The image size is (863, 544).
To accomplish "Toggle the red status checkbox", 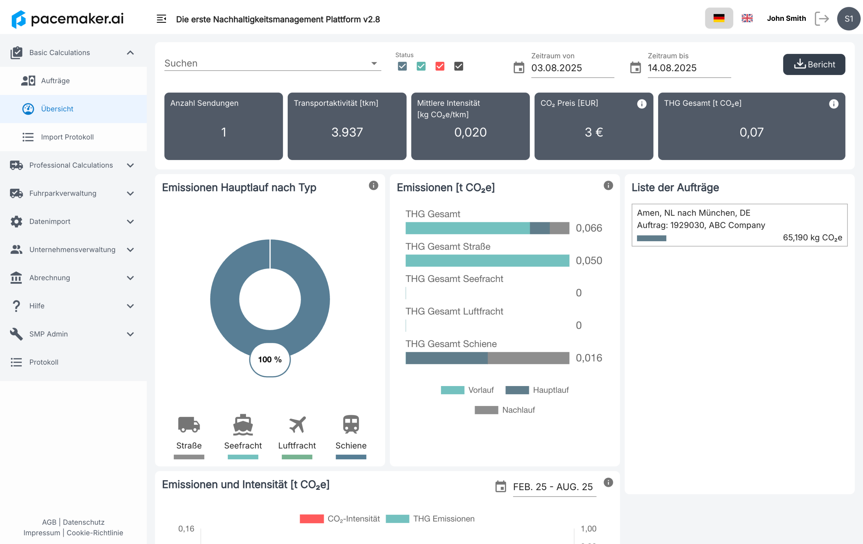I will (x=440, y=66).
